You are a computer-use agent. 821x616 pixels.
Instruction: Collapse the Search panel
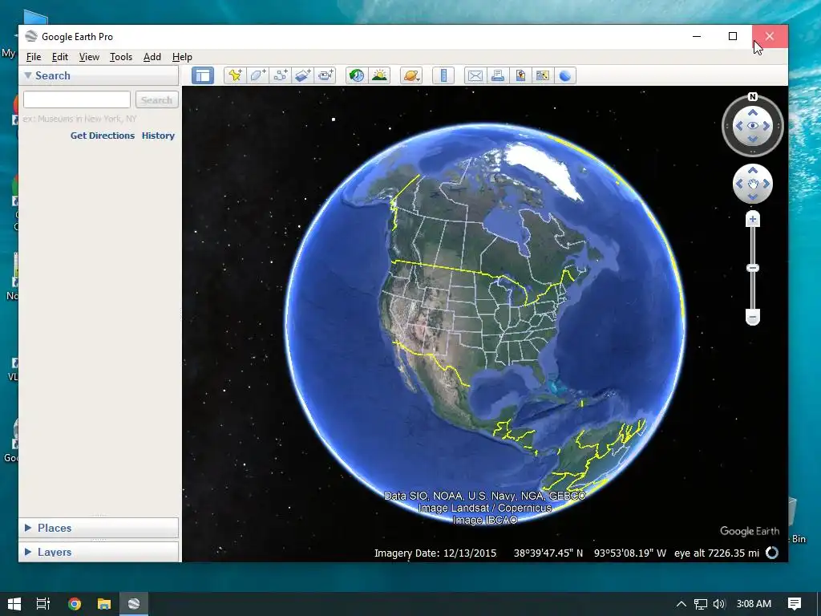click(x=28, y=75)
